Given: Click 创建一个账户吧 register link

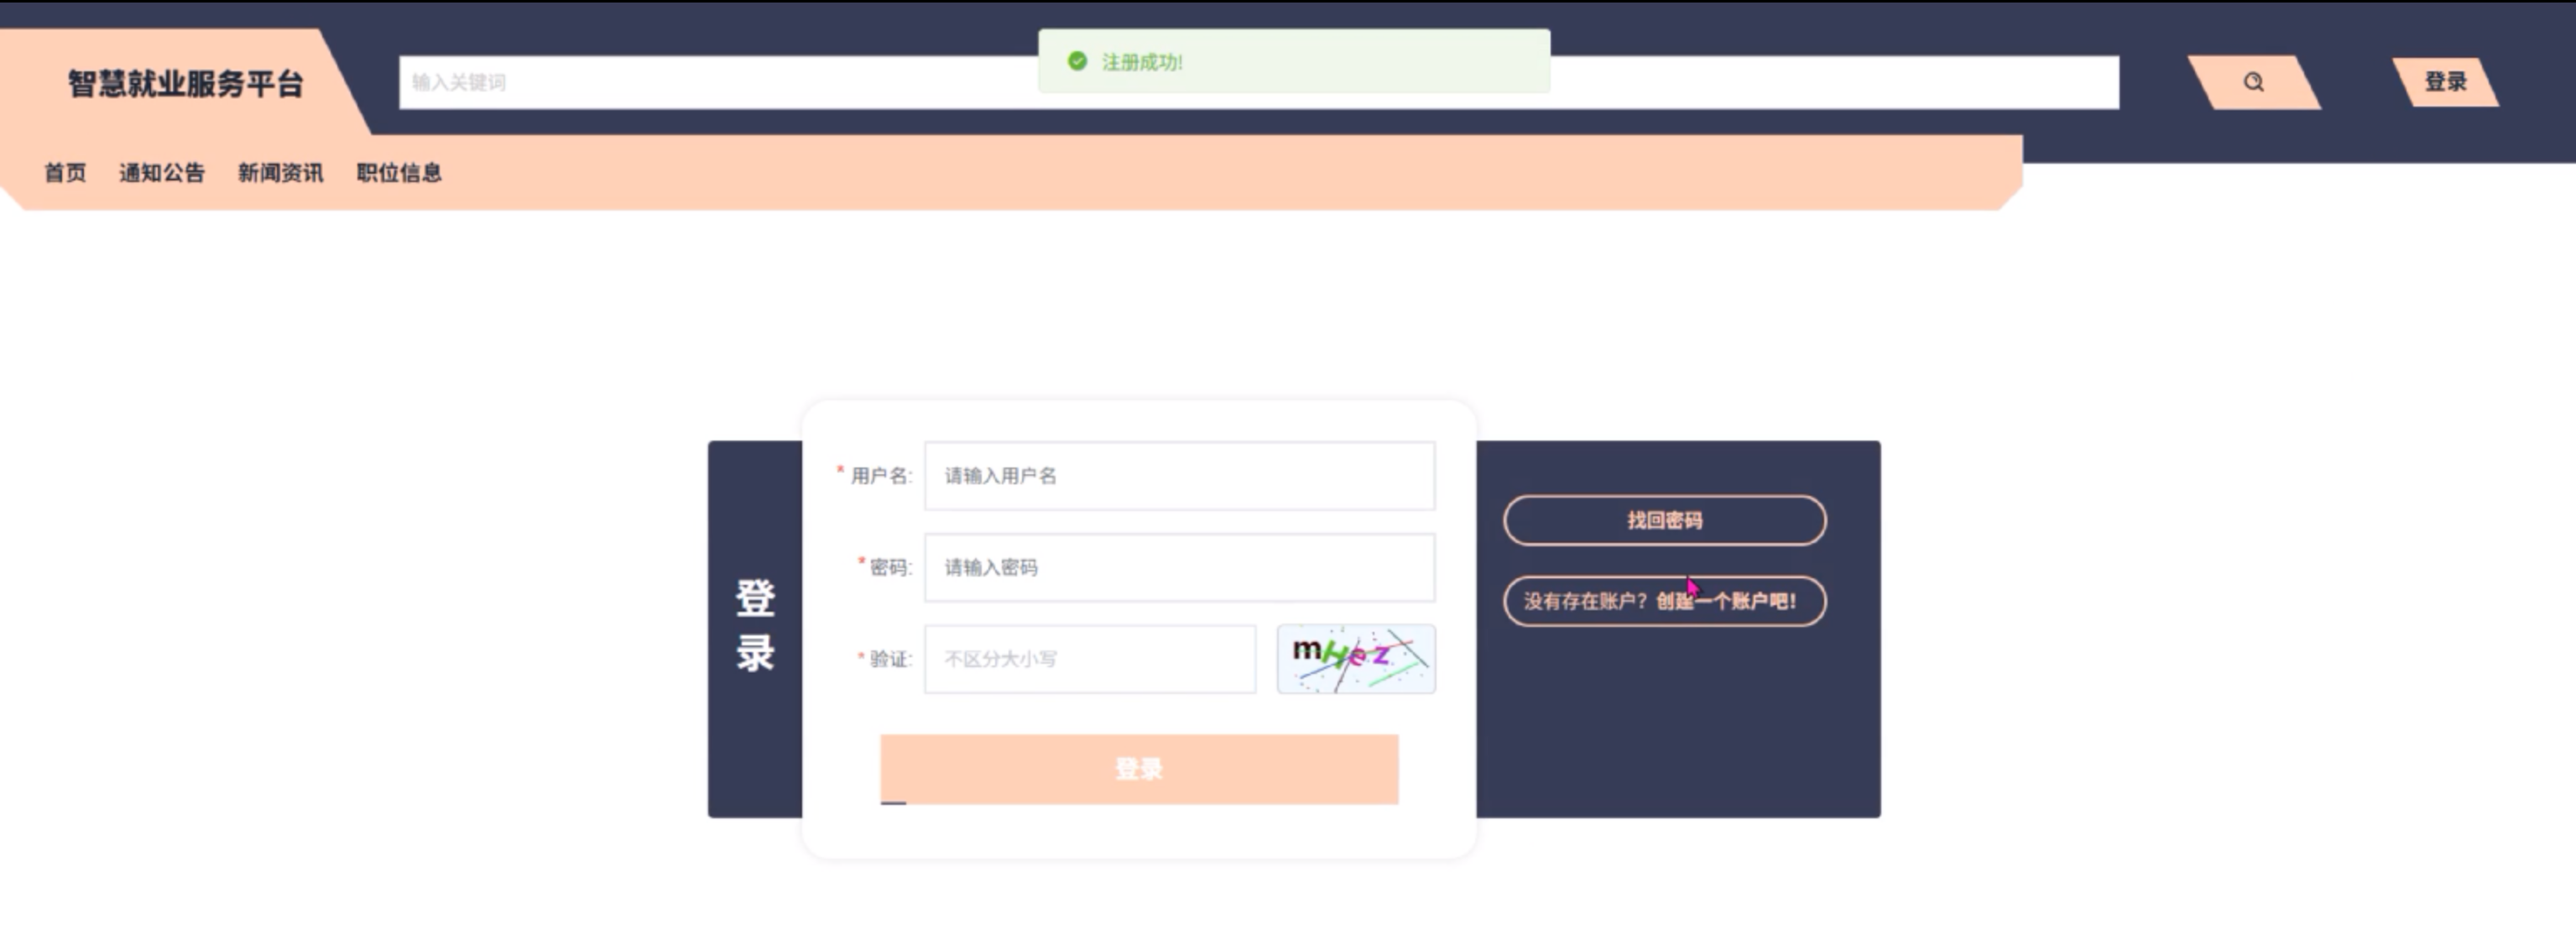Looking at the screenshot, I should [1725, 601].
